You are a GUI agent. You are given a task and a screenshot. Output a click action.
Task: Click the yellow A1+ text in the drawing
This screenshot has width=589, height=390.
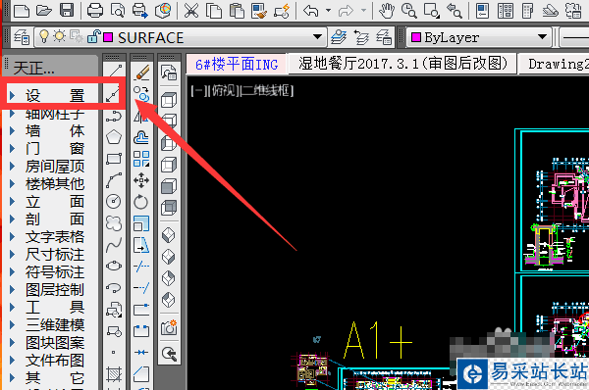tap(379, 340)
